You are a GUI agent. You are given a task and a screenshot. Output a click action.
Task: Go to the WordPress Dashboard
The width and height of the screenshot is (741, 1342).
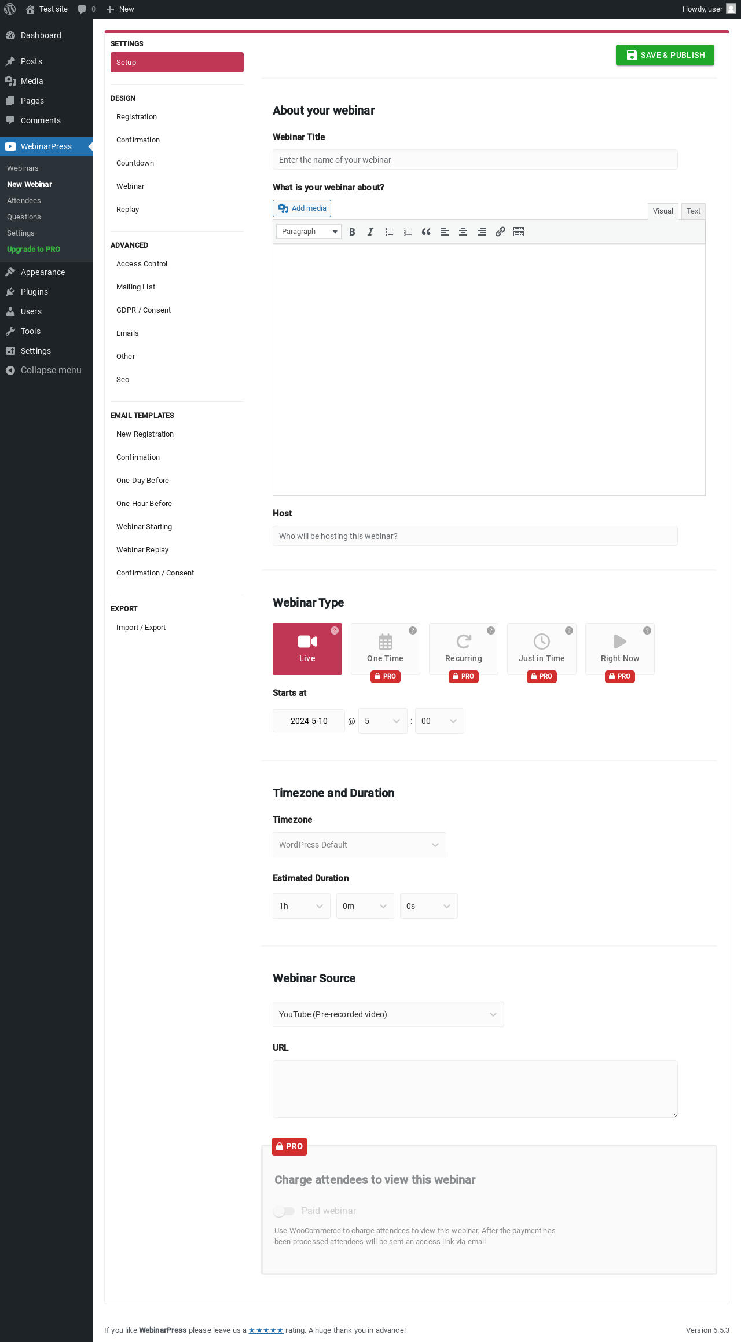(46, 35)
